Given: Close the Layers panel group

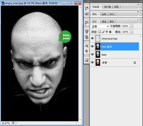Looking at the screenshot, I should click(x=141, y=19).
